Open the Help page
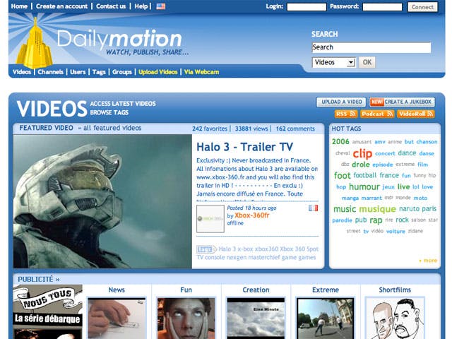452x339 pixels. point(141,6)
